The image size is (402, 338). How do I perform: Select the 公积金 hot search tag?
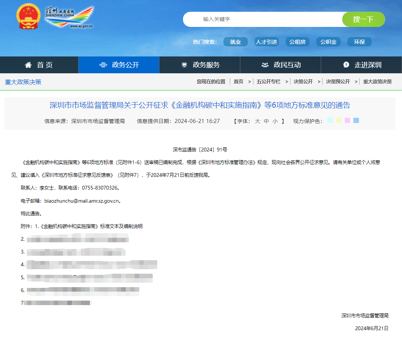[x=328, y=42]
